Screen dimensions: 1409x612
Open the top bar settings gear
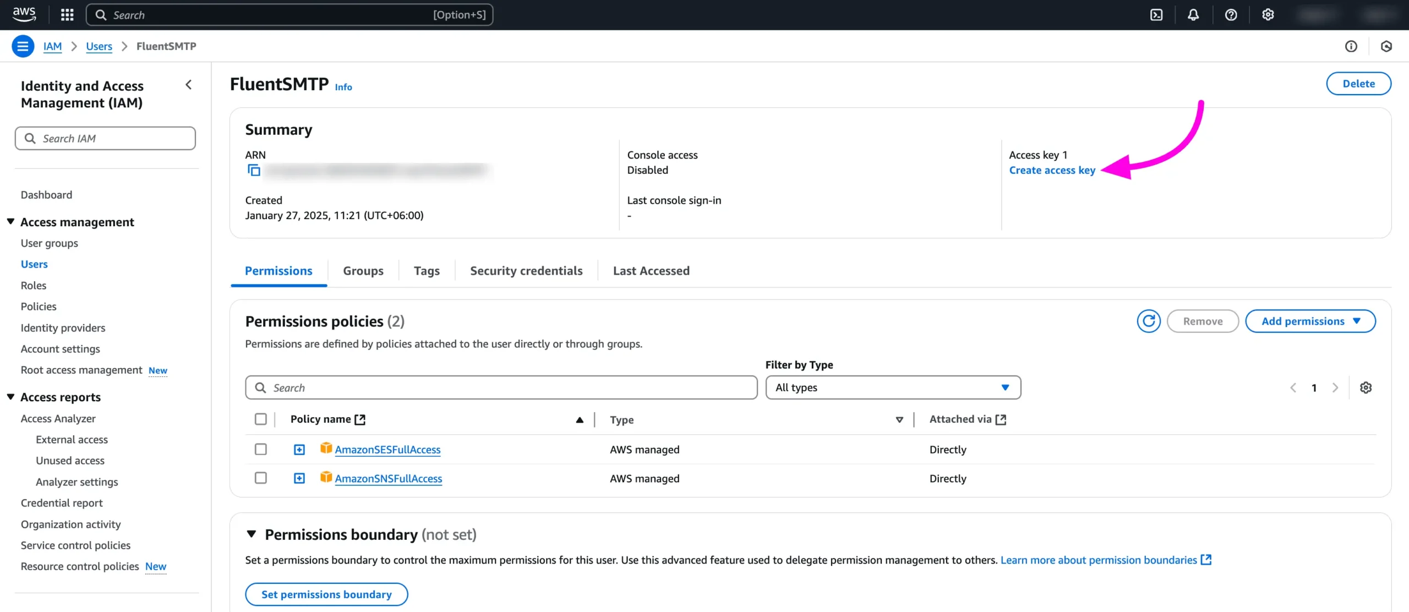(1268, 15)
